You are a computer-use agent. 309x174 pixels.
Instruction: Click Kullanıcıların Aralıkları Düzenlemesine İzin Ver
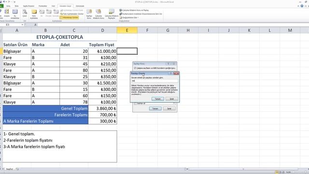click(140, 14)
